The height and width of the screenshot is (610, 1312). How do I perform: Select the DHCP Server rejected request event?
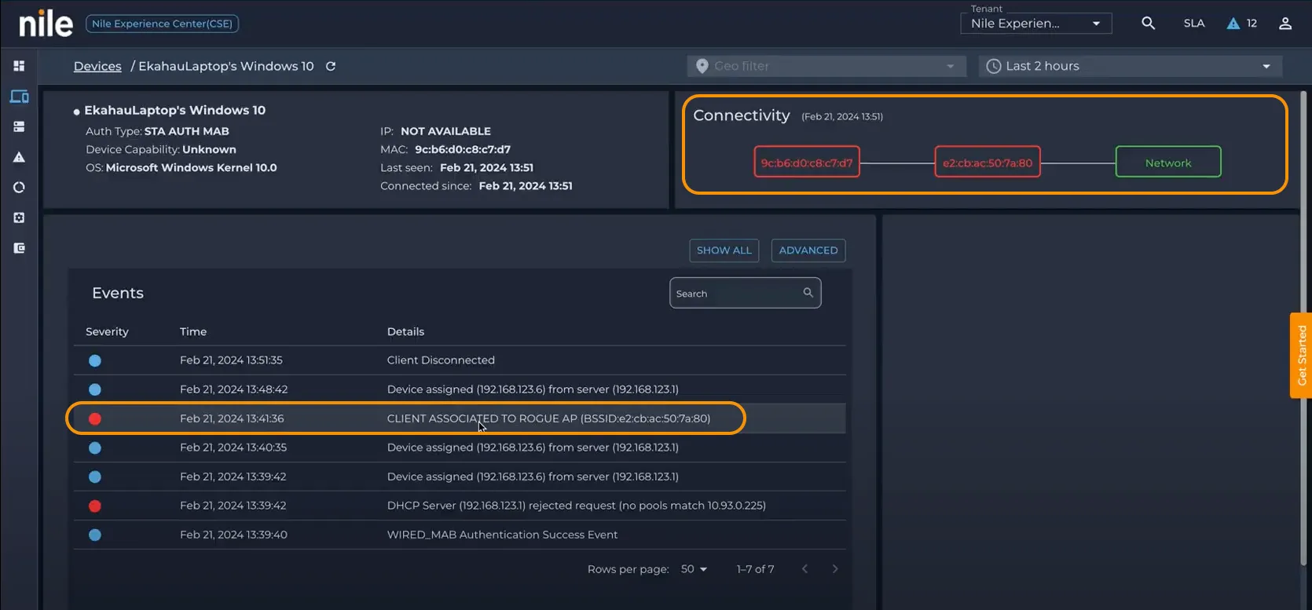pyautogui.click(x=460, y=506)
